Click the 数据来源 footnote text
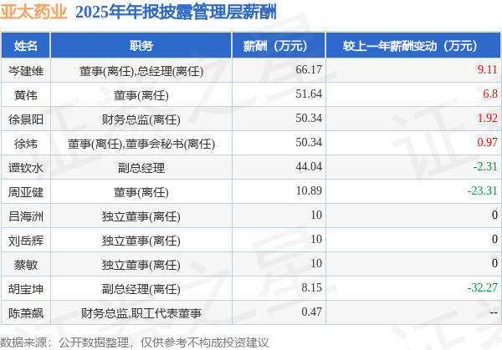This screenshot has width=502, height=350. click(135, 342)
